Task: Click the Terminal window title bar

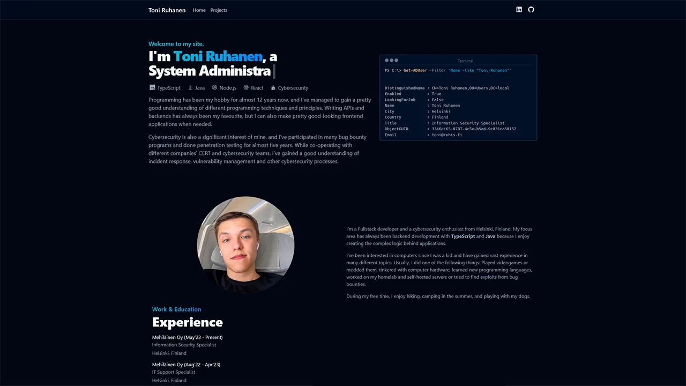Action: pyautogui.click(x=465, y=61)
